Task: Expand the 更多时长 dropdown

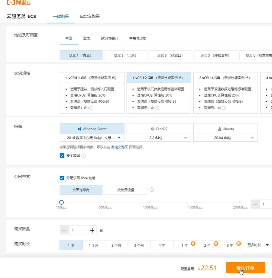Action: click(257, 245)
